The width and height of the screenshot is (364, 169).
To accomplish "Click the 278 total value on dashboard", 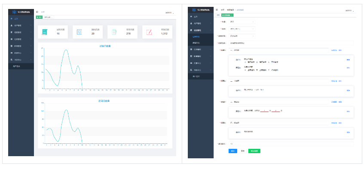I will [x=128, y=33].
